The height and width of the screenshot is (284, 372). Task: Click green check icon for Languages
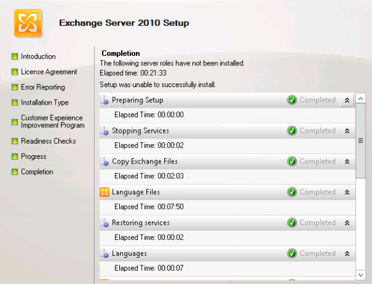point(292,253)
